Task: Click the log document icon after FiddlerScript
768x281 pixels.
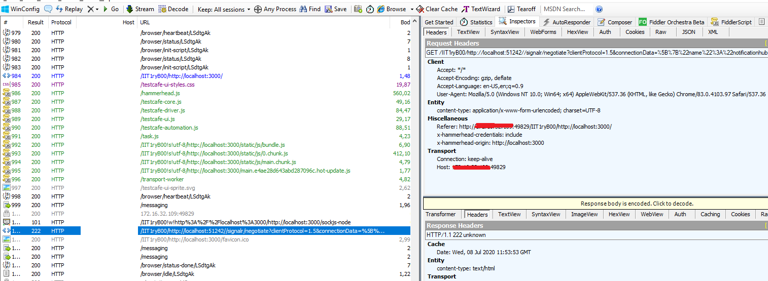Action: 762,22
